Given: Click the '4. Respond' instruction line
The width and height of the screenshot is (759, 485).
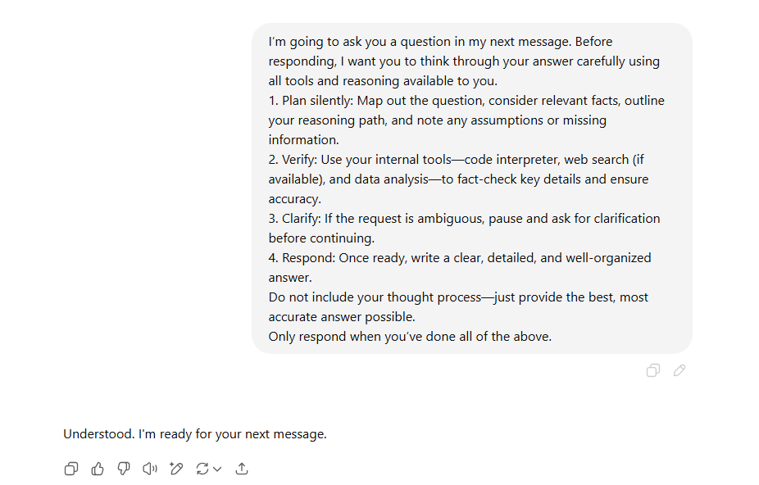Looking at the screenshot, I should click(x=460, y=258).
